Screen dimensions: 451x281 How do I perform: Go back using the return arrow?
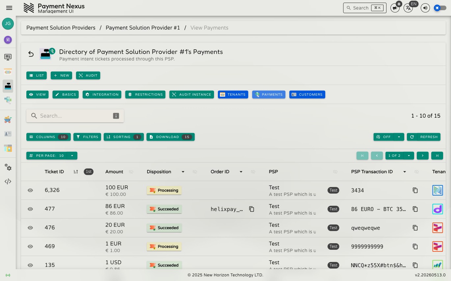pos(31,54)
